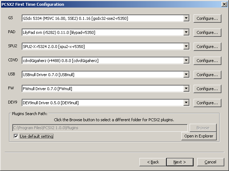
Task: Open the FW plugin dropdown arrow
Action: coord(186,88)
